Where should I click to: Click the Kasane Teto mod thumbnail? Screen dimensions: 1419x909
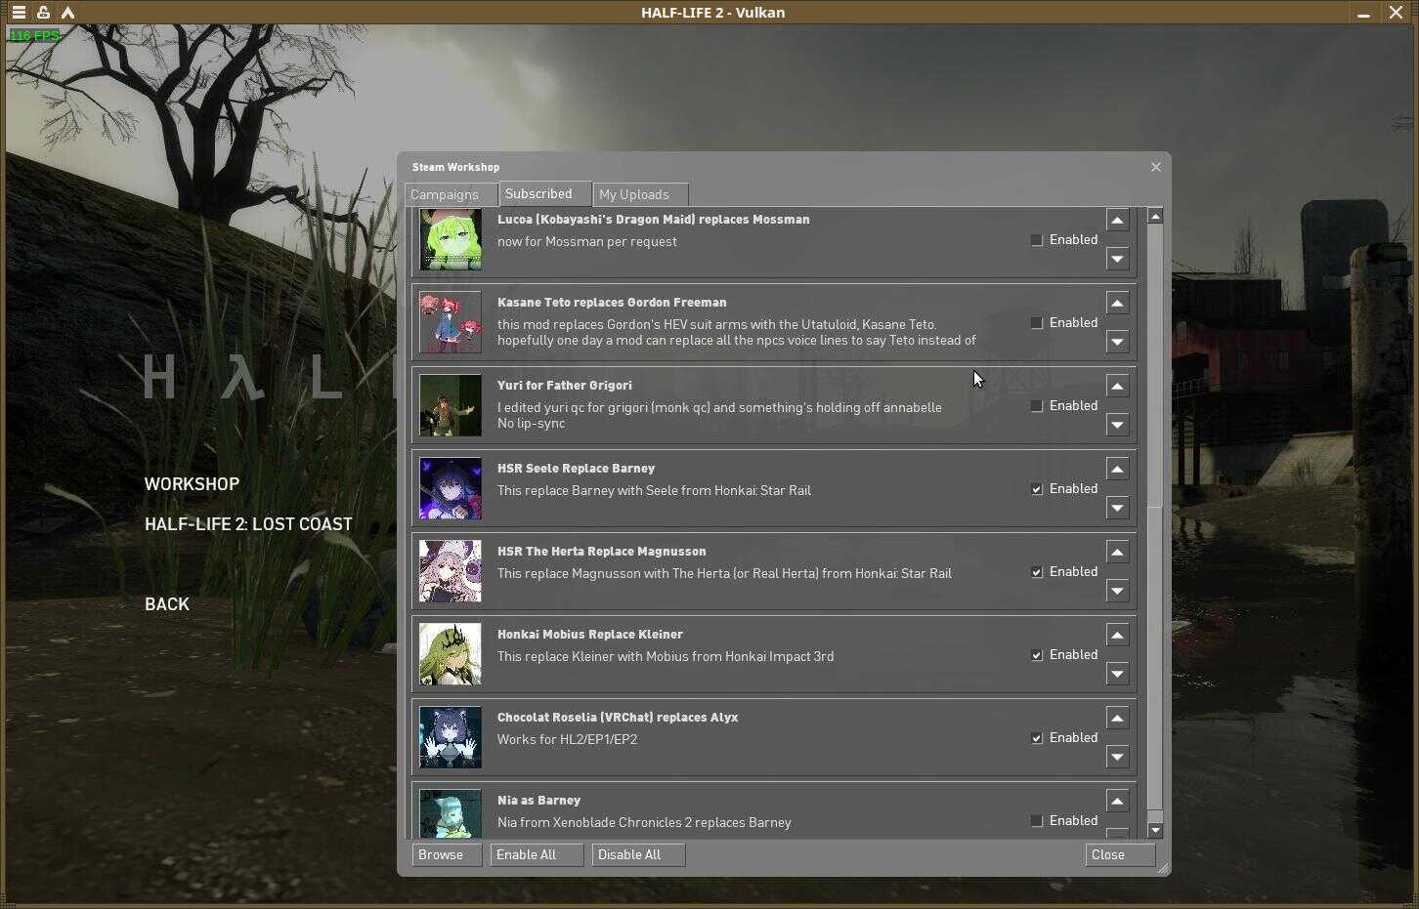coord(451,322)
